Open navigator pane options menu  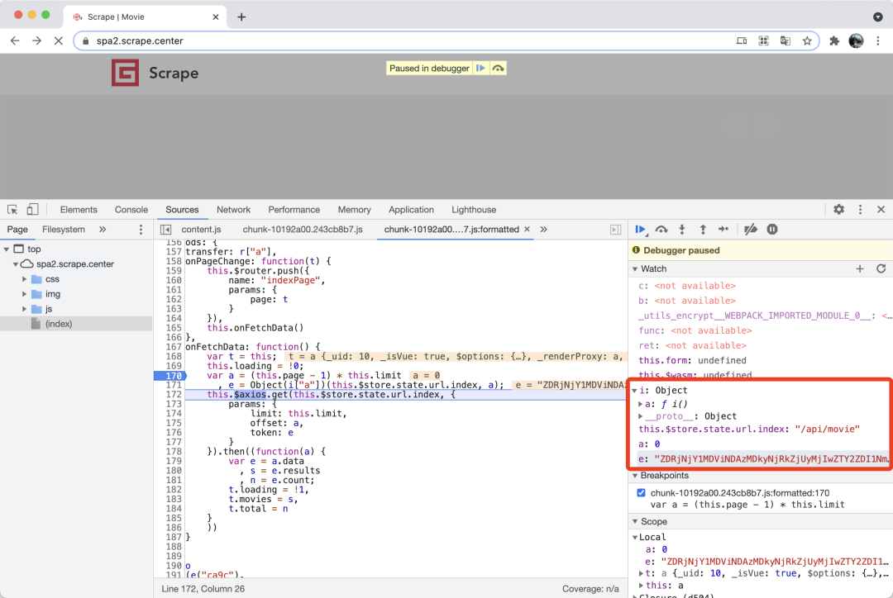pos(141,230)
